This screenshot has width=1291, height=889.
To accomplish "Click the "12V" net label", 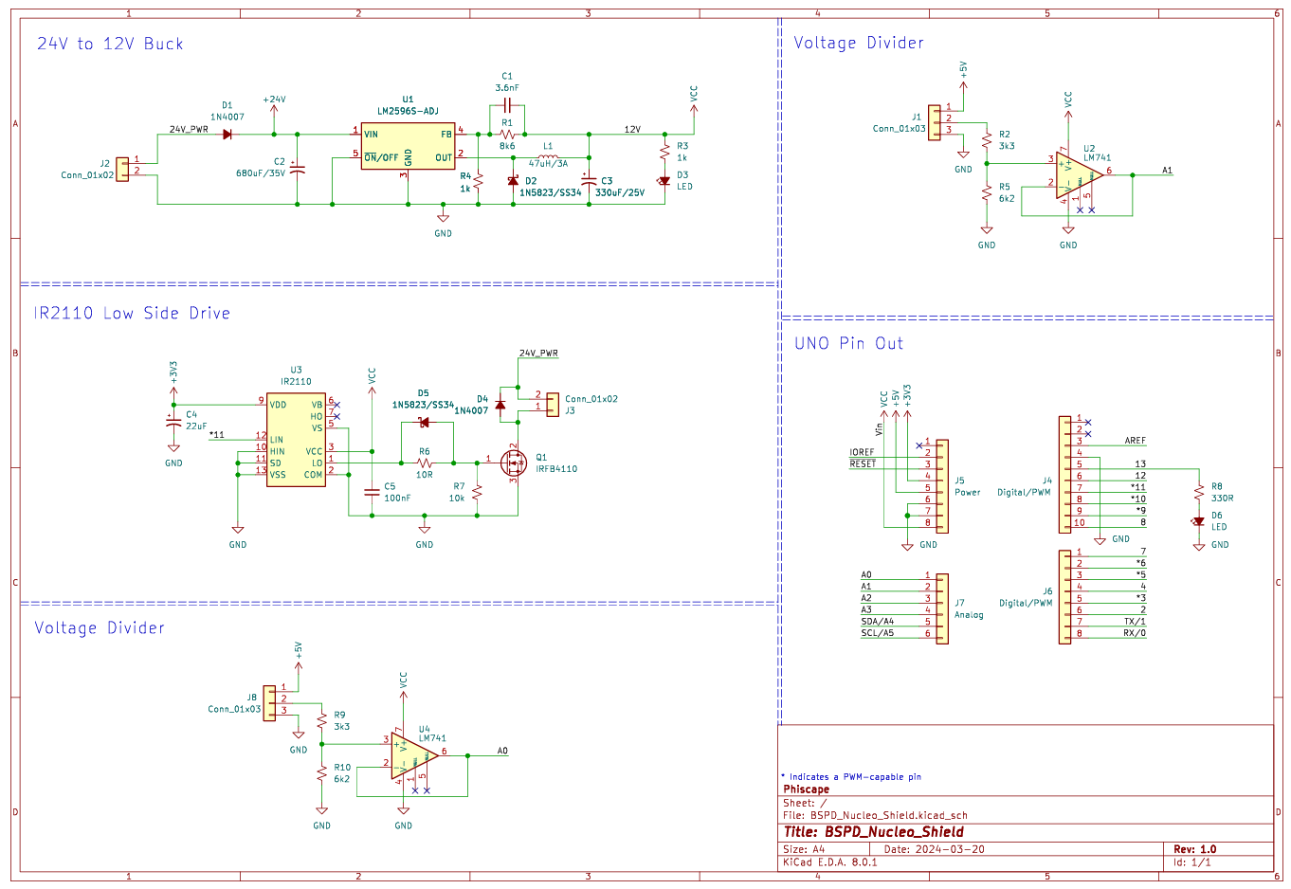I will [632, 129].
